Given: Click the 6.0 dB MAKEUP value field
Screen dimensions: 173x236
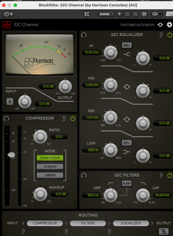Looking at the screenshot, I should click(59, 194).
